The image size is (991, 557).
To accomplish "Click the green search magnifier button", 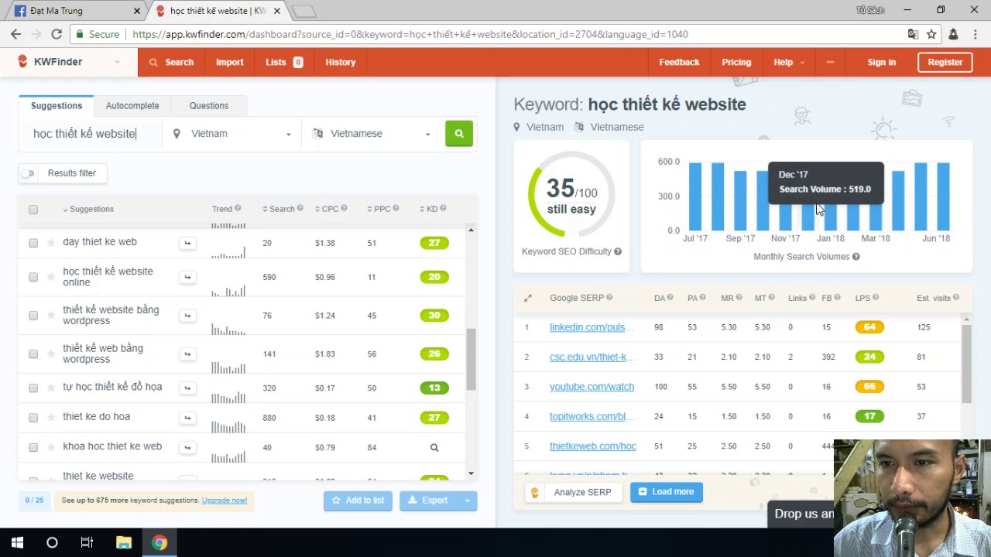I will tap(459, 133).
